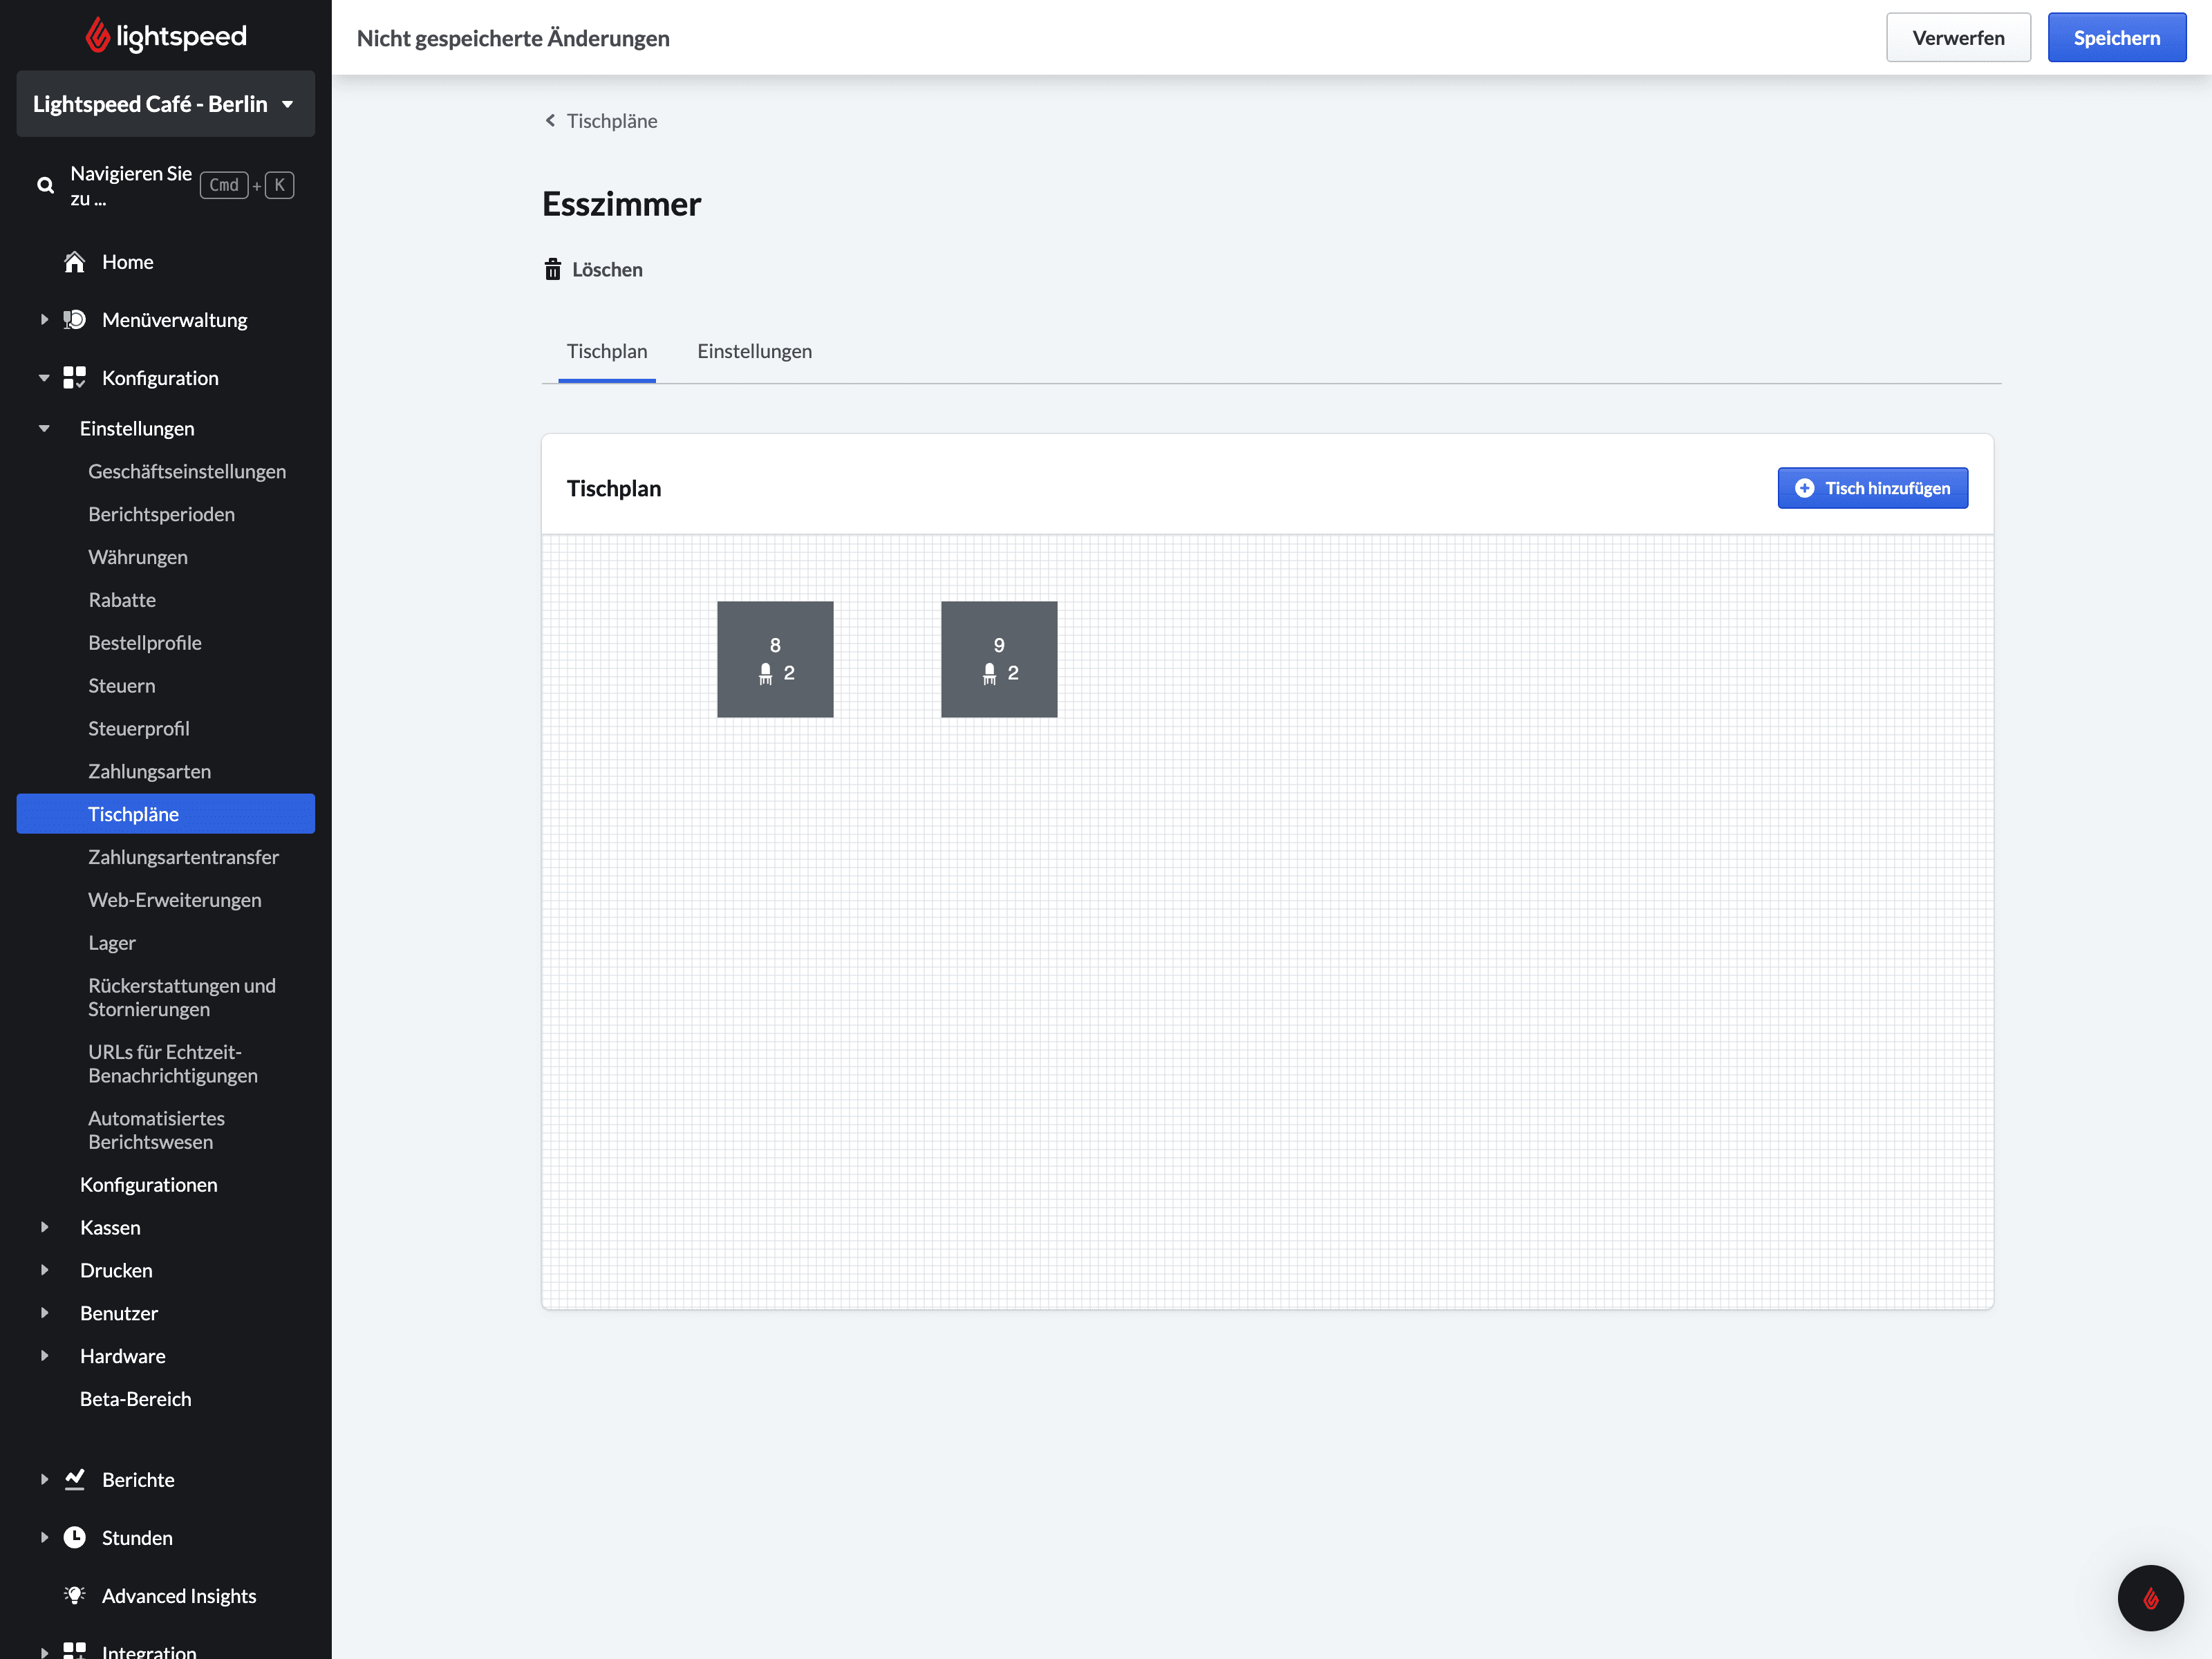2212x1659 pixels.
Task: Select table 8 on the floor plan
Action: (x=775, y=659)
